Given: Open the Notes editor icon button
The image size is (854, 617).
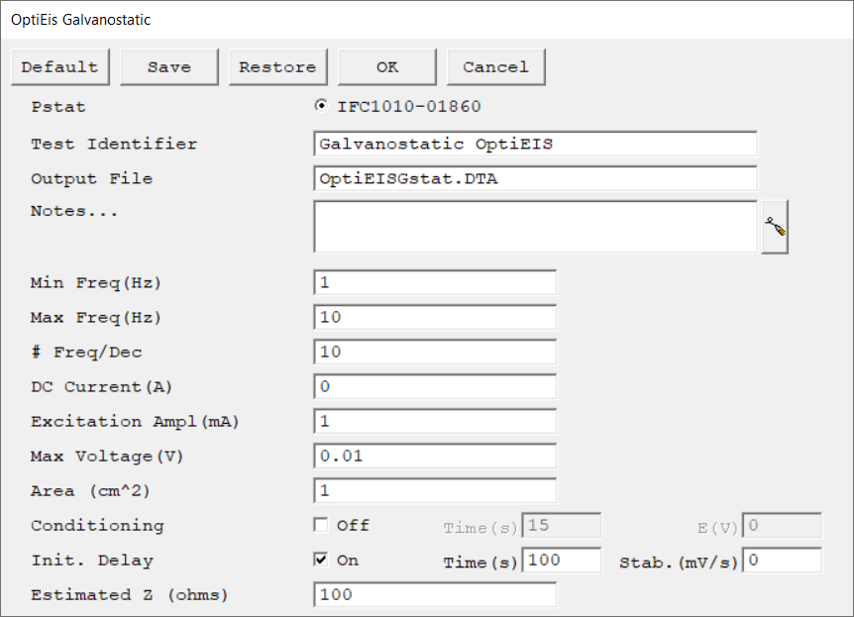Looking at the screenshot, I should click(775, 228).
